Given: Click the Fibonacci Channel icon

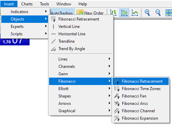Looking at the screenshot, I should click(x=117, y=111).
